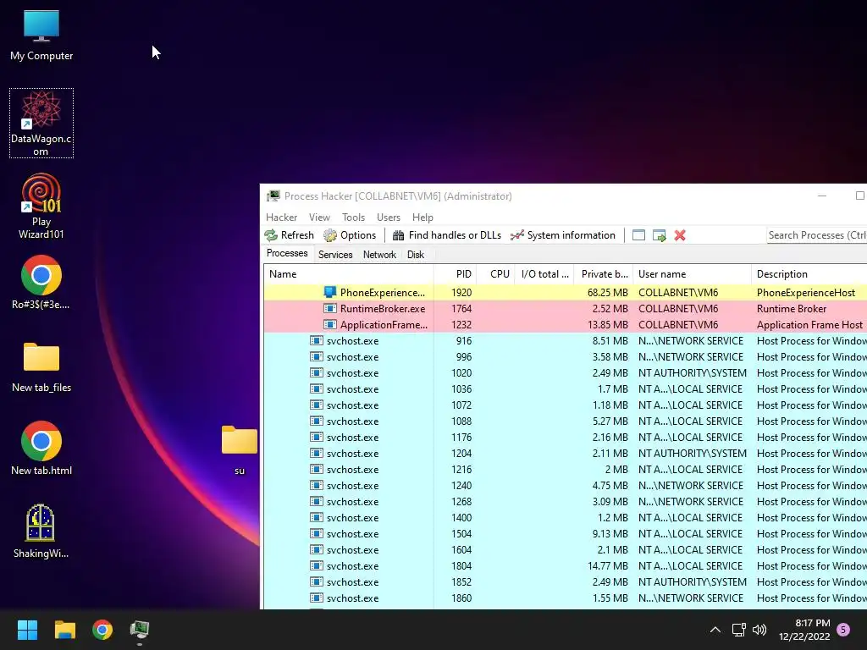Image resolution: width=867 pixels, height=650 pixels.
Task: Select the RuntimeBroker.exe process icon
Action: [x=330, y=308]
